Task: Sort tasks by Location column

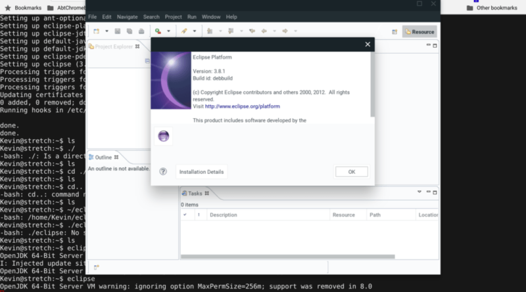Action: pyautogui.click(x=427, y=215)
